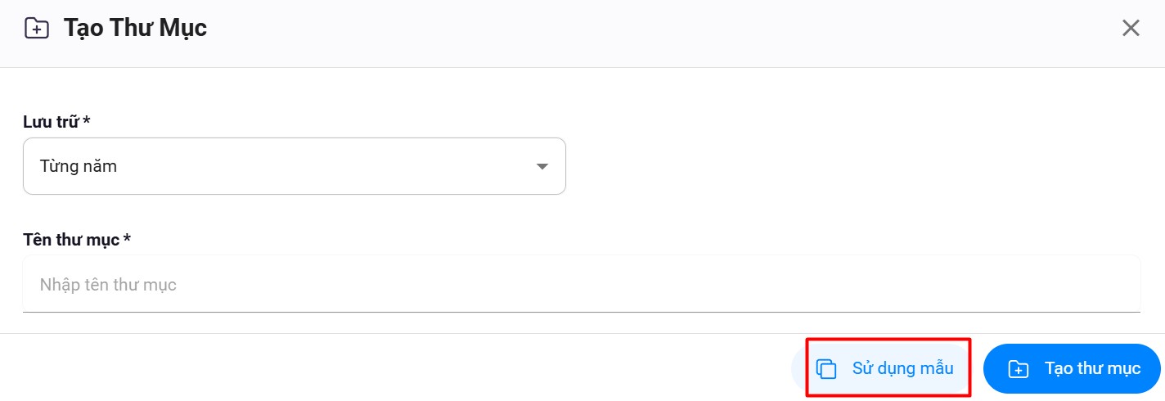Click the Nhập tên thư mục placeholder text

[108, 285]
